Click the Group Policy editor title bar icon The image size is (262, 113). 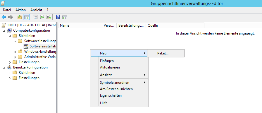(3, 3)
